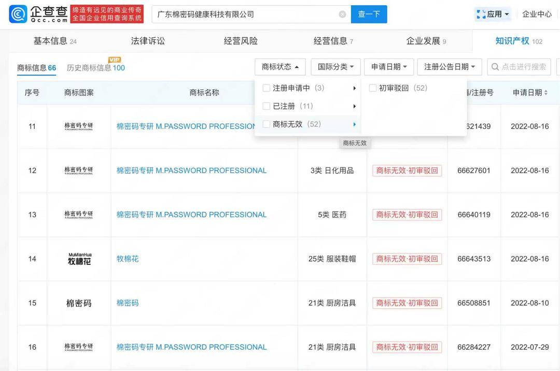Click the 2022-07-29 application date
This screenshot has height=371, width=560.
[x=529, y=347]
